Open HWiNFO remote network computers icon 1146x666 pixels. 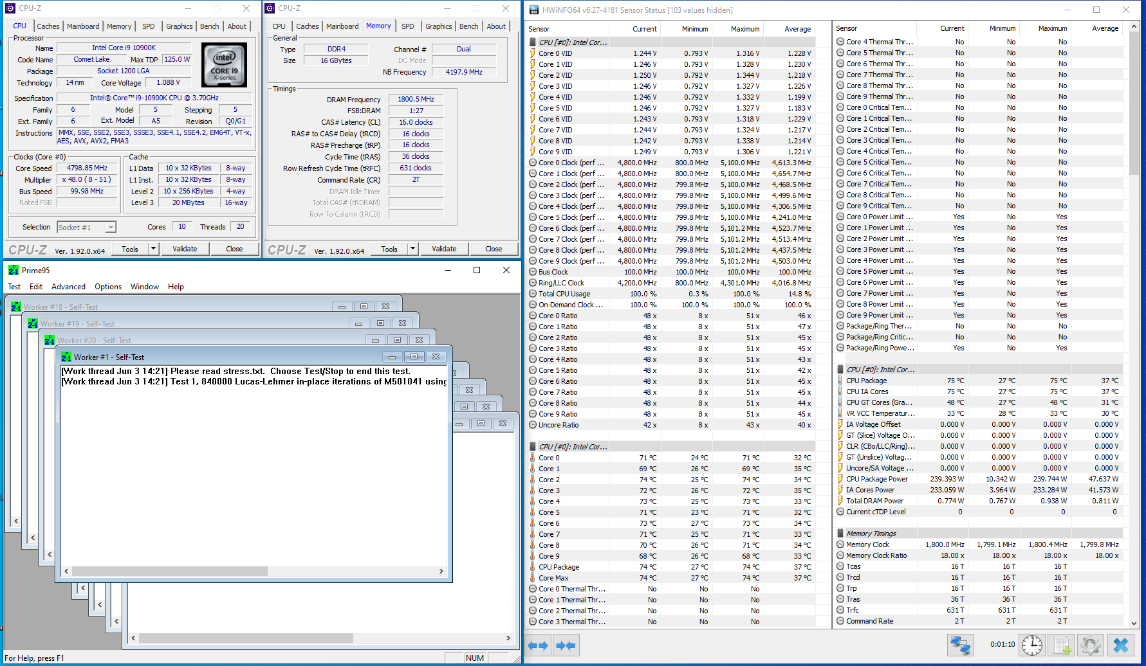[x=960, y=645]
